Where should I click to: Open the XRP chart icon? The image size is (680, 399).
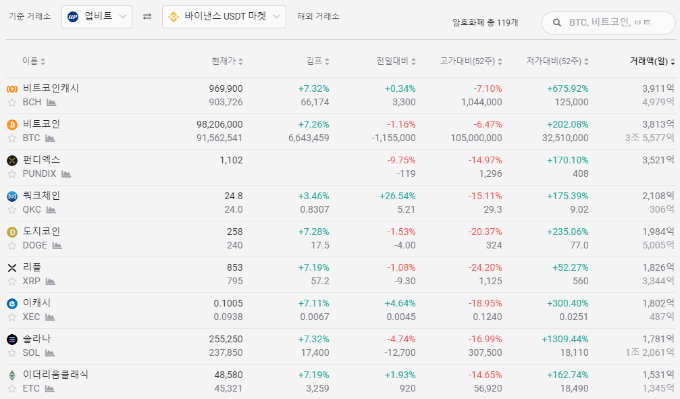point(51,282)
